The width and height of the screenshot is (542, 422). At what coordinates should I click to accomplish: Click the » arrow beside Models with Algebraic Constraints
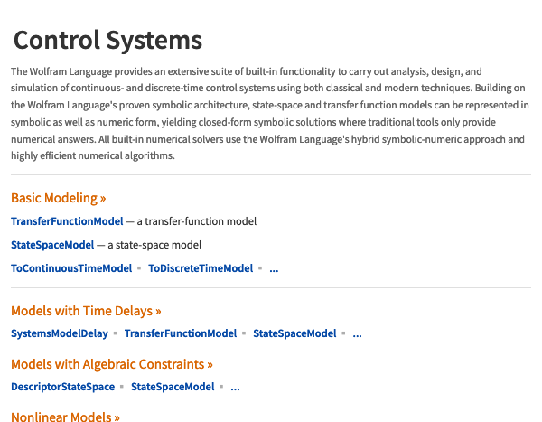point(210,365)
